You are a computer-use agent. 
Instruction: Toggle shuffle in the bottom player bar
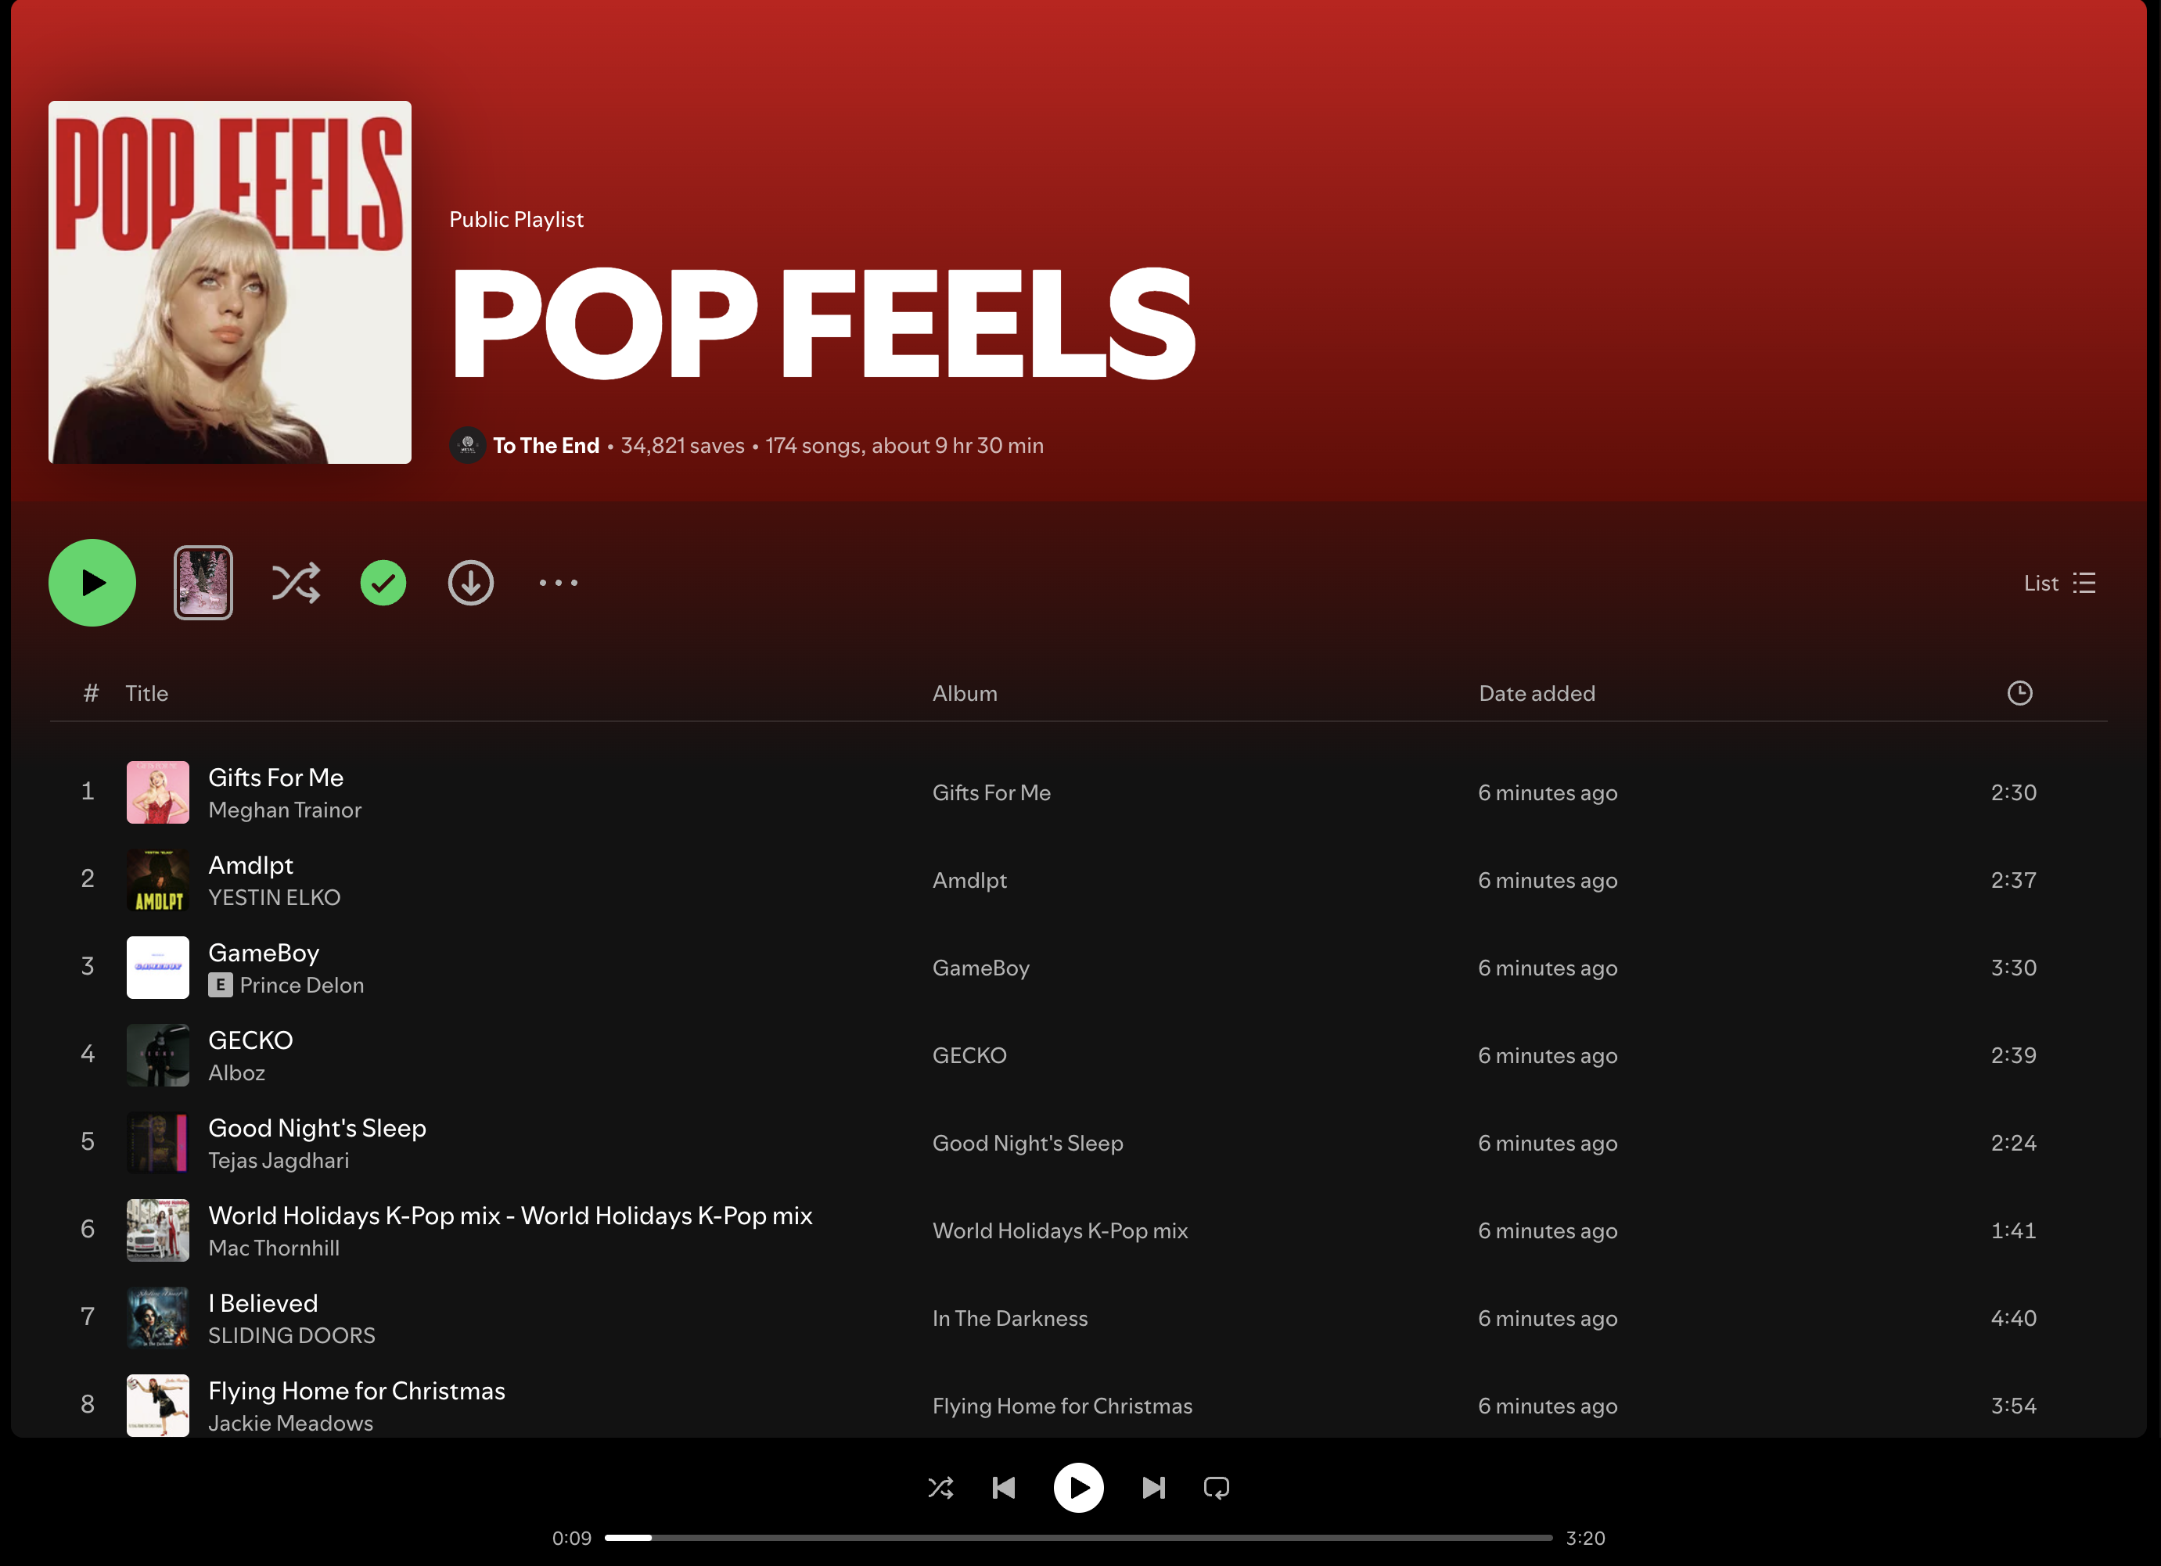(940, 1488)
